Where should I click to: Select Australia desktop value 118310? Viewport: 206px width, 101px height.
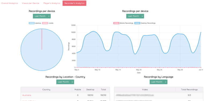point(90,95)
